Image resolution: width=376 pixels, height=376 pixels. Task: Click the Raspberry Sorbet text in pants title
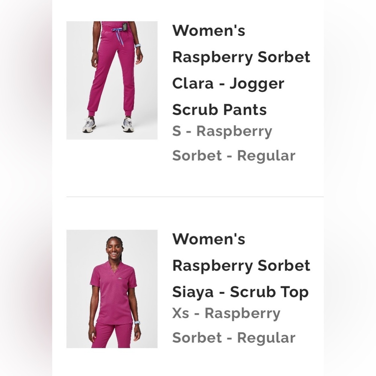241,57
